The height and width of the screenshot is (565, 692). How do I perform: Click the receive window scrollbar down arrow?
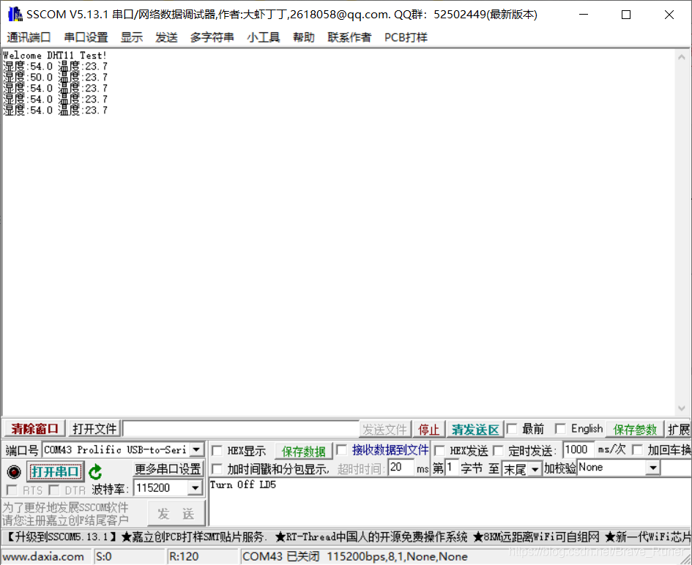coord(682,408)
